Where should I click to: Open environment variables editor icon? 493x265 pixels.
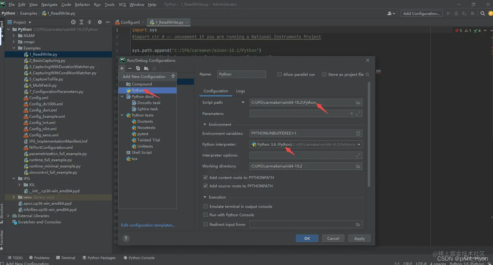click(x=358, y=133)
